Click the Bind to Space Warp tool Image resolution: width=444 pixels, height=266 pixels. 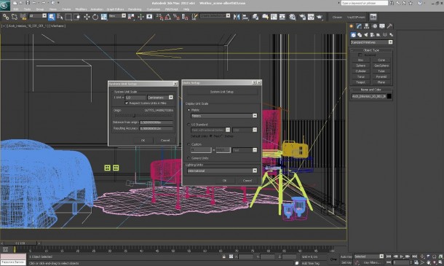point(23,17)
